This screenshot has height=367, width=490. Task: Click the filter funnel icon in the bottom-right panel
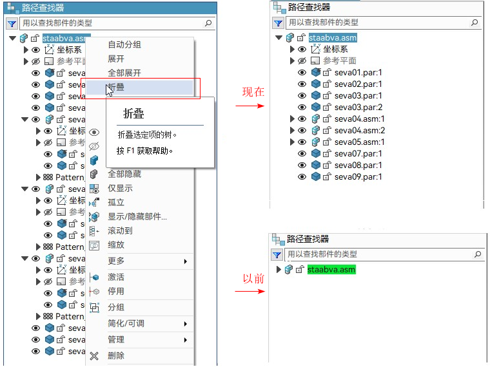click(278, 254)
